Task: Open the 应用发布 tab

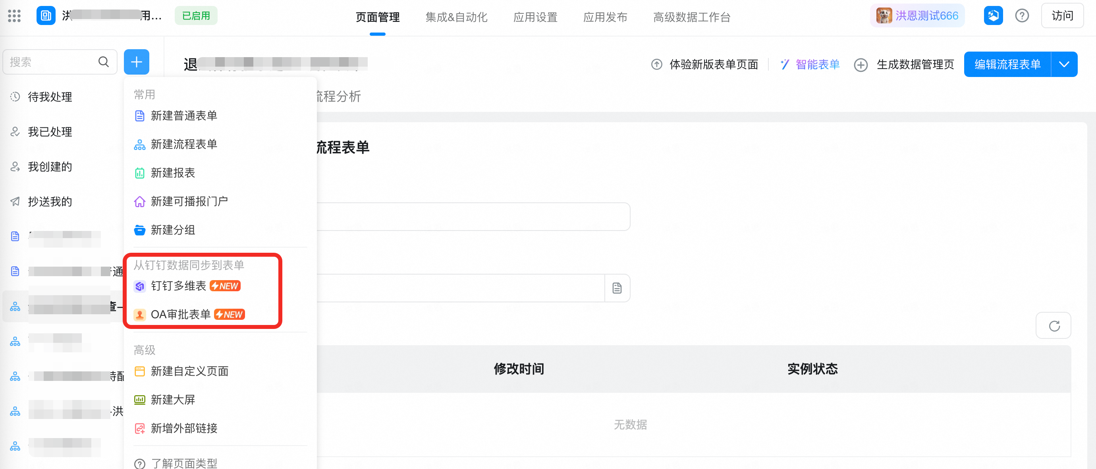Action: coord(605,17)
